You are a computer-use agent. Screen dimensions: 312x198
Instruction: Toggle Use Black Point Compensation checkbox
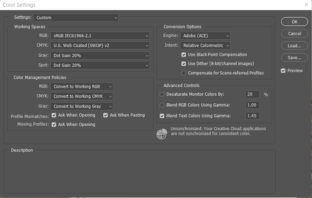(x=184, y=55)
